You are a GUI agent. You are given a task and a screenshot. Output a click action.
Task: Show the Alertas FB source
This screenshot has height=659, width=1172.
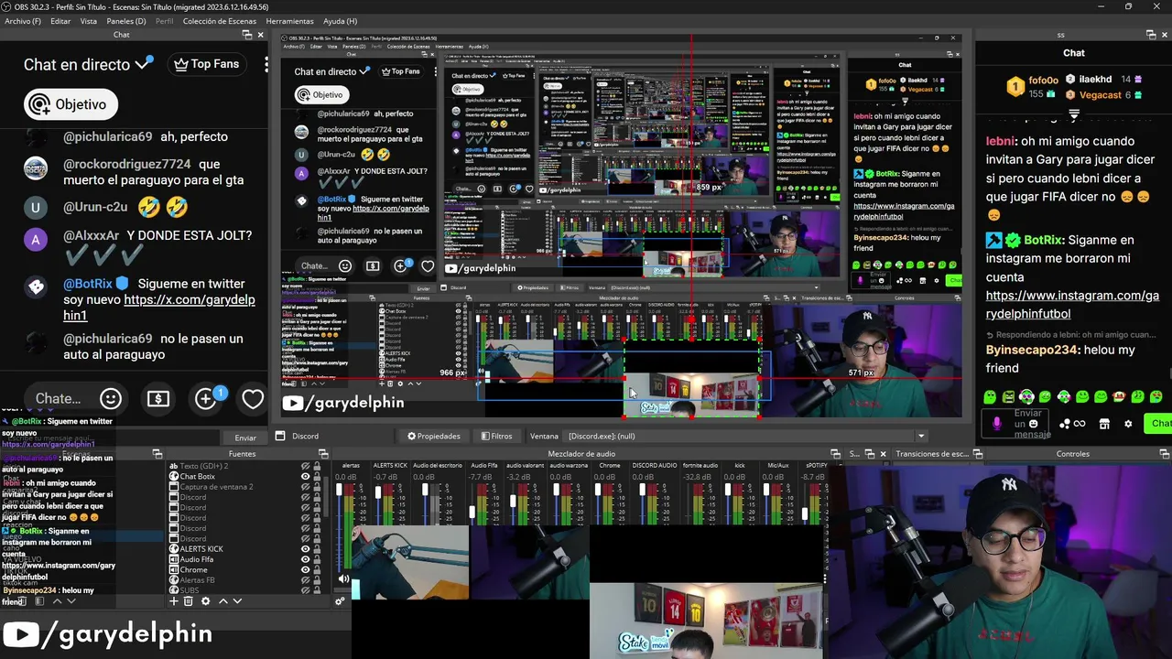306,580
